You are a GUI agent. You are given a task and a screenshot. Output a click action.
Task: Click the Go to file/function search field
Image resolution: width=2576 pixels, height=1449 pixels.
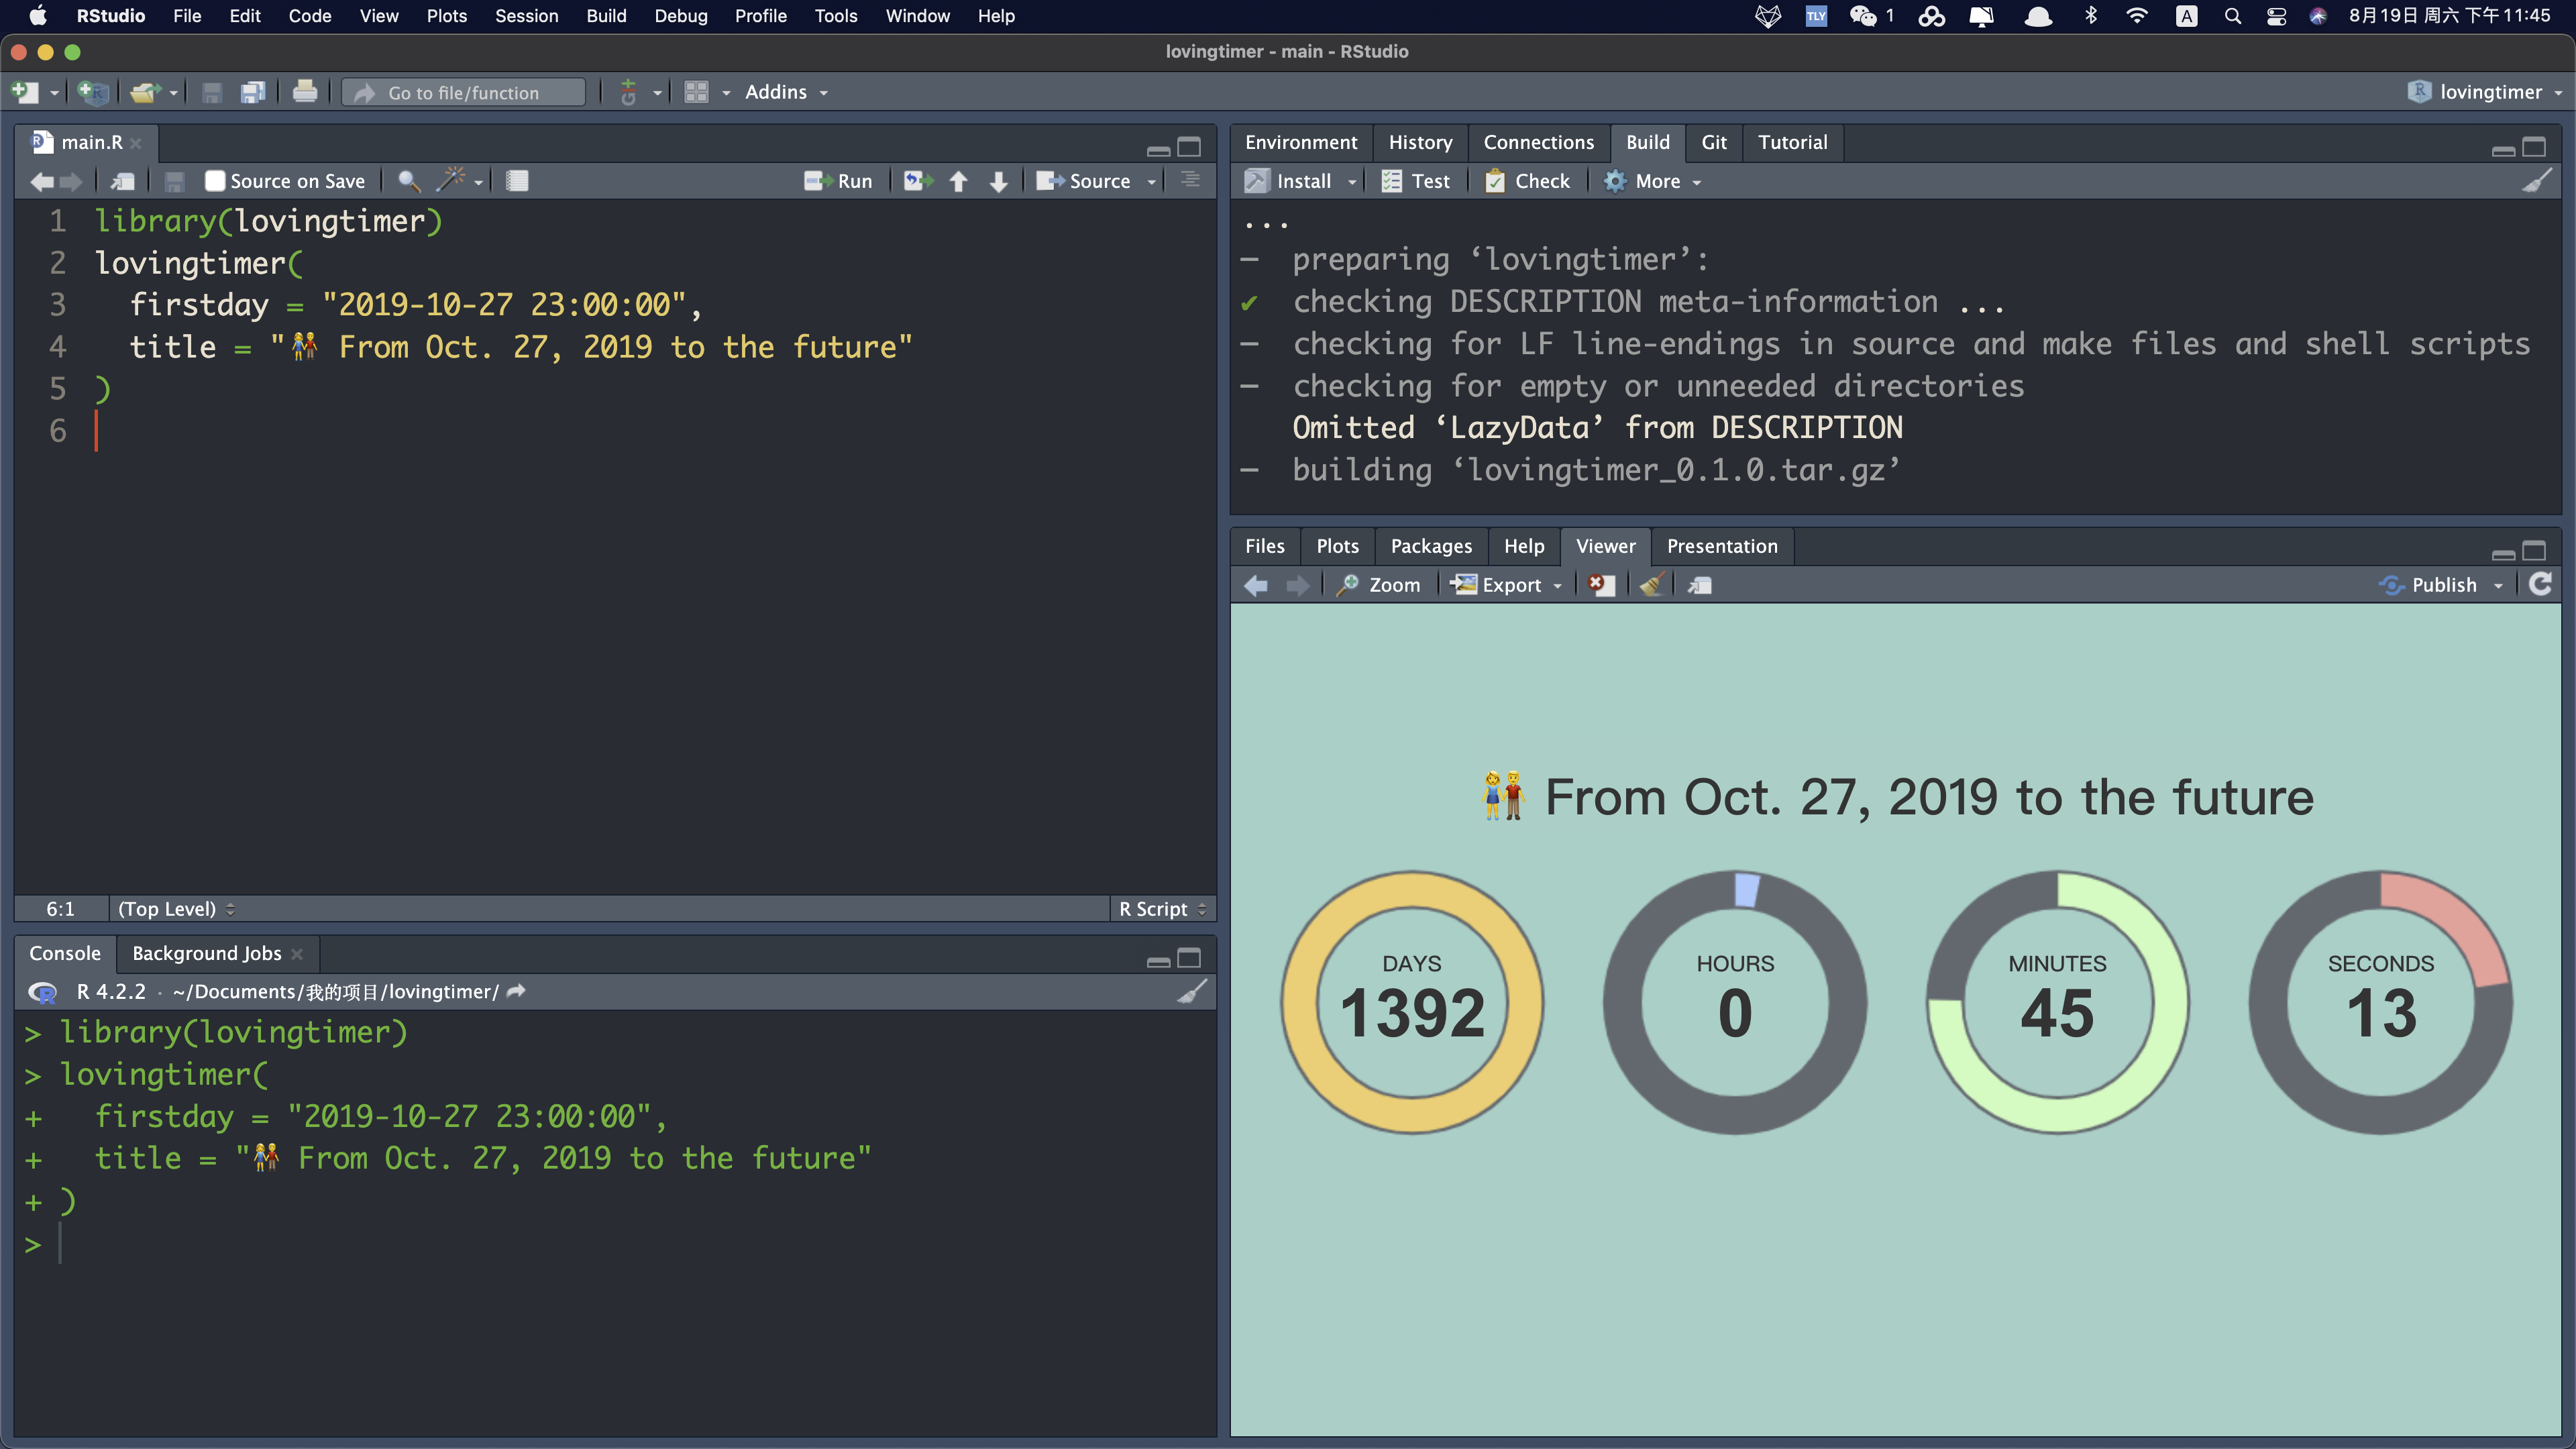464,92
